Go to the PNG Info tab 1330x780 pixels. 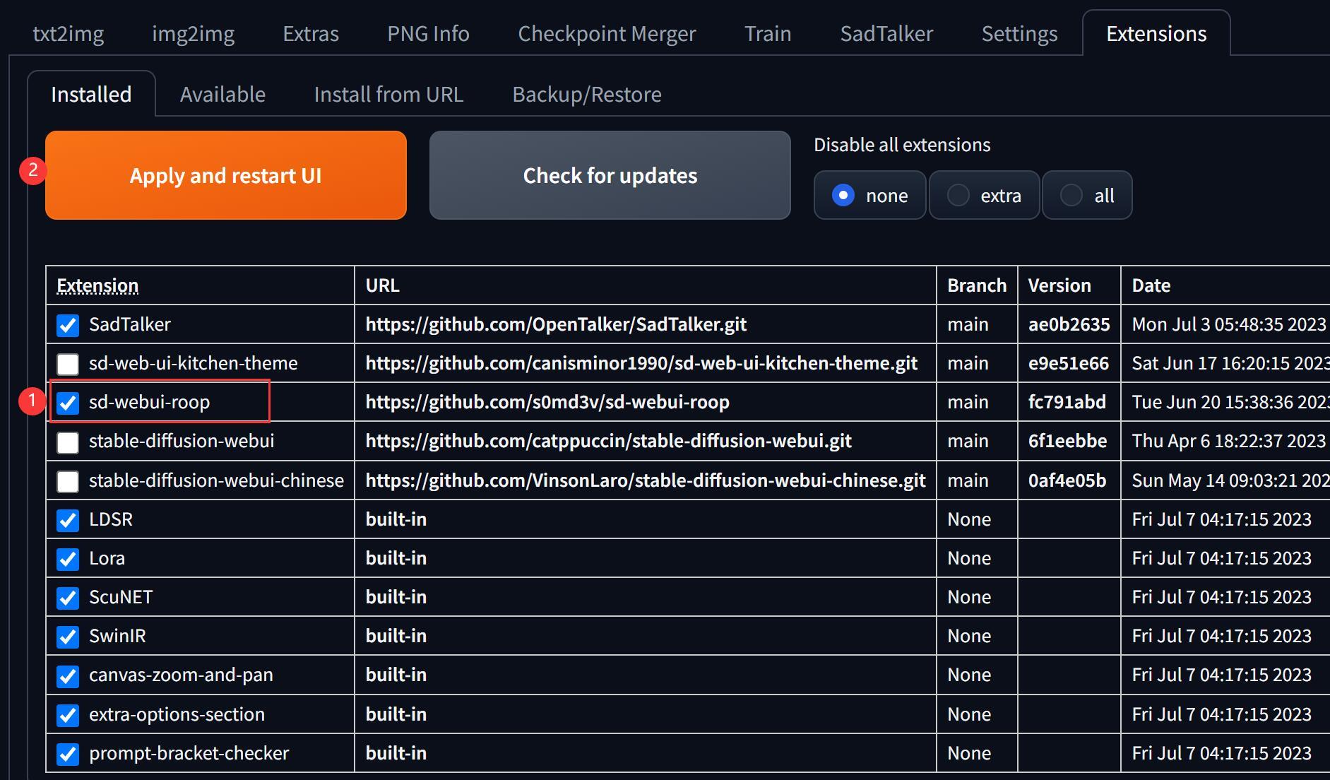point(428,33)
